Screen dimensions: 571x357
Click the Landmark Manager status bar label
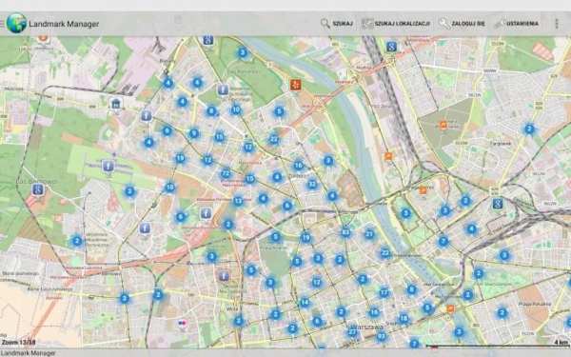click(x=29, y=353)
